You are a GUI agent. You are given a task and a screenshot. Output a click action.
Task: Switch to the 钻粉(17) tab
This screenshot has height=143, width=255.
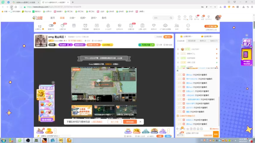[214, 41]
